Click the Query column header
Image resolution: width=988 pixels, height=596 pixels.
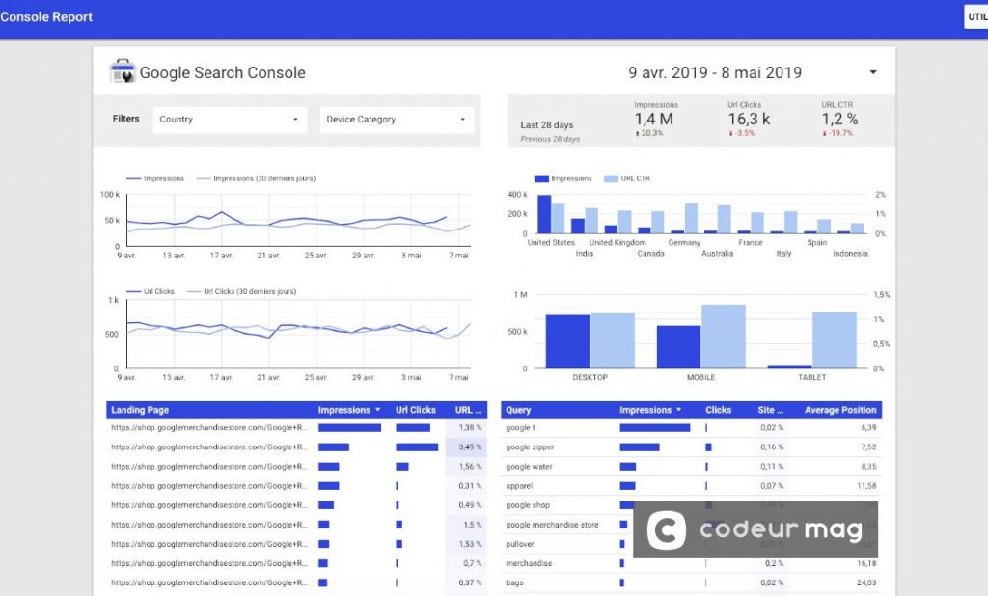(x=518, y=410)
